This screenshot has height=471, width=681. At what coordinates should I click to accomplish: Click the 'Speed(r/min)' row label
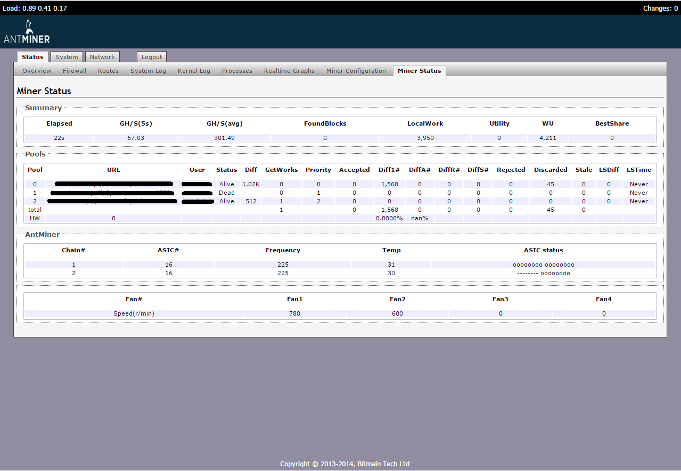tap(134, 313)
